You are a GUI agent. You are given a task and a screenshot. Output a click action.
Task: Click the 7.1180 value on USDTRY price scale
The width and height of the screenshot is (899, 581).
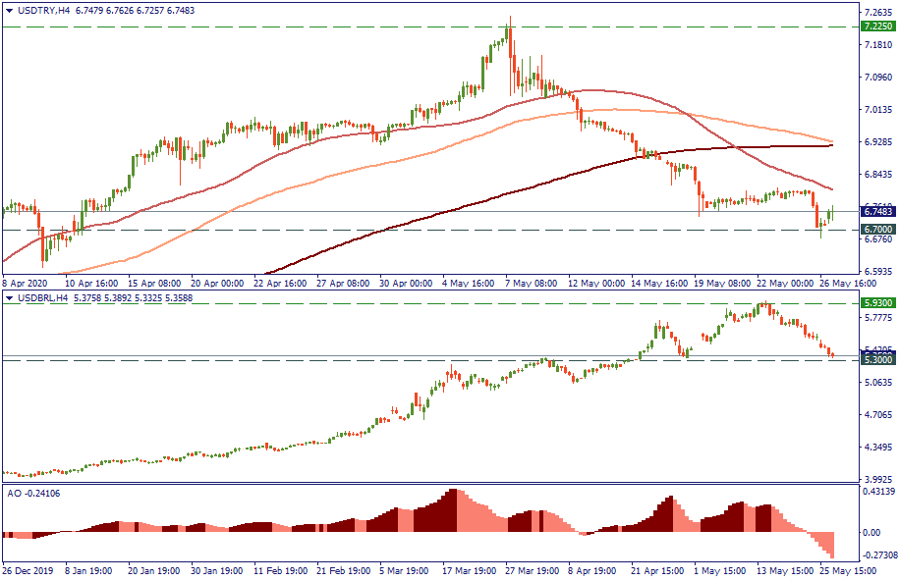coord(875,45)
